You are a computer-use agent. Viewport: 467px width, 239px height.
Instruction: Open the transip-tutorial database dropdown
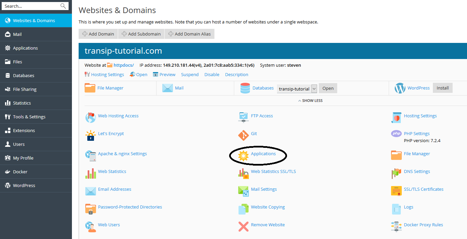click(297, 88)
